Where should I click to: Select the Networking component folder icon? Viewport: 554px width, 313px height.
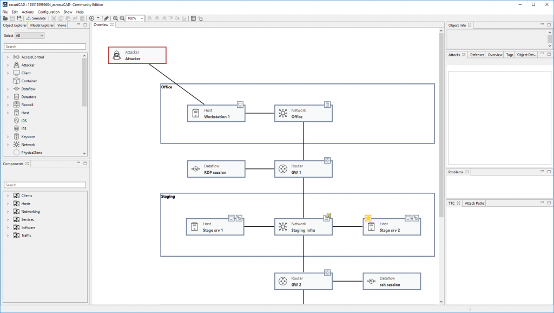coord(16,212)
